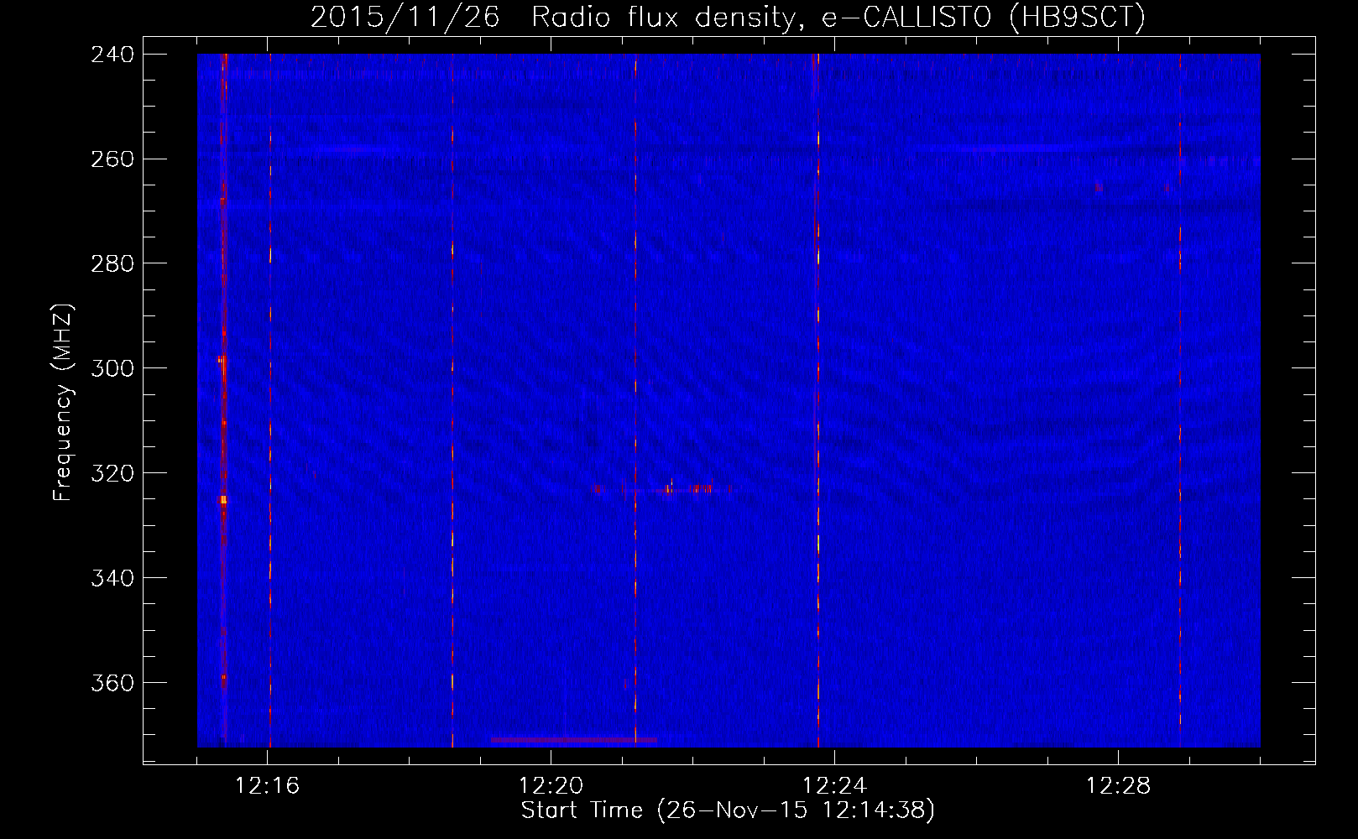This screenshot has width=1358, height=839.
Task: Click the 340 frequency tick label
Action: (112, 579)
